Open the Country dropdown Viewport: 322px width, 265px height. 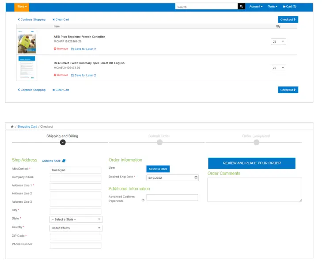coord(76,228)
